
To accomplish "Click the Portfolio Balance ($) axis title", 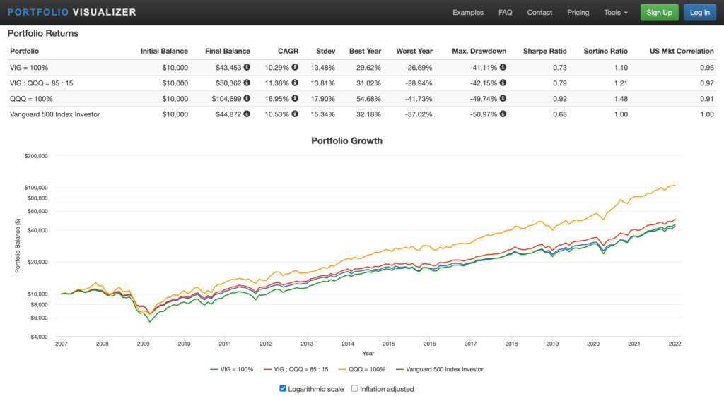I will (x=18, y=246).
